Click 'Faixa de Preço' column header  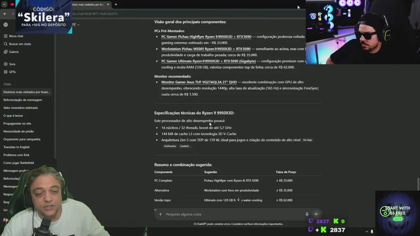(286, 172)
